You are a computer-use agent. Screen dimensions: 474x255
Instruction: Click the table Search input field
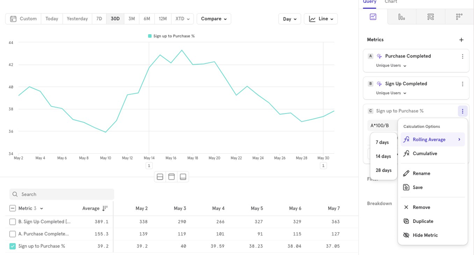coord(62,194)
